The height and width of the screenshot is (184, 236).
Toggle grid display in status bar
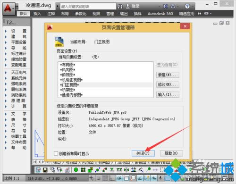click(x=105, y=178)
